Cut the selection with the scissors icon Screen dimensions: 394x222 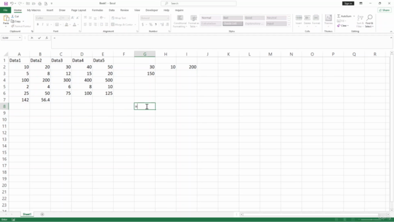[15, 17]
